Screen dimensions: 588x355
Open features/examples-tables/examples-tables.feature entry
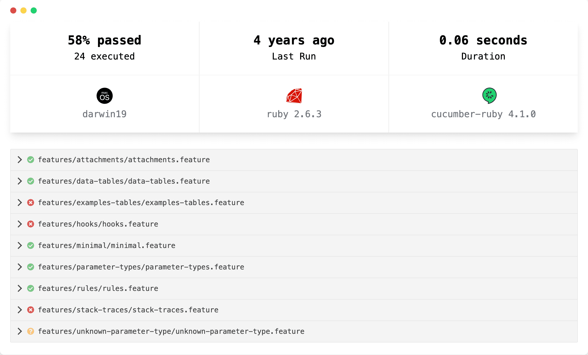point(141,203)
